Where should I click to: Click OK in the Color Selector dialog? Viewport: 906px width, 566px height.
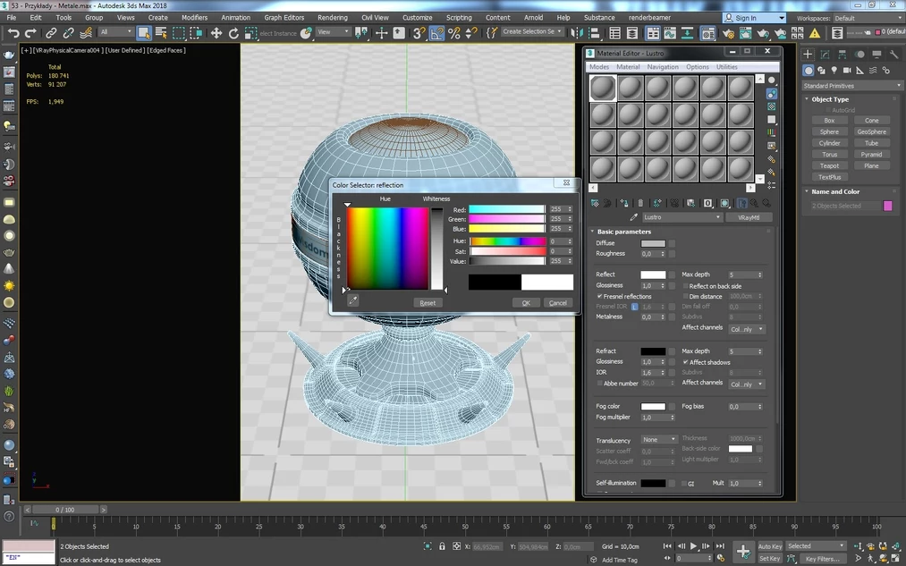pos(526,302)
